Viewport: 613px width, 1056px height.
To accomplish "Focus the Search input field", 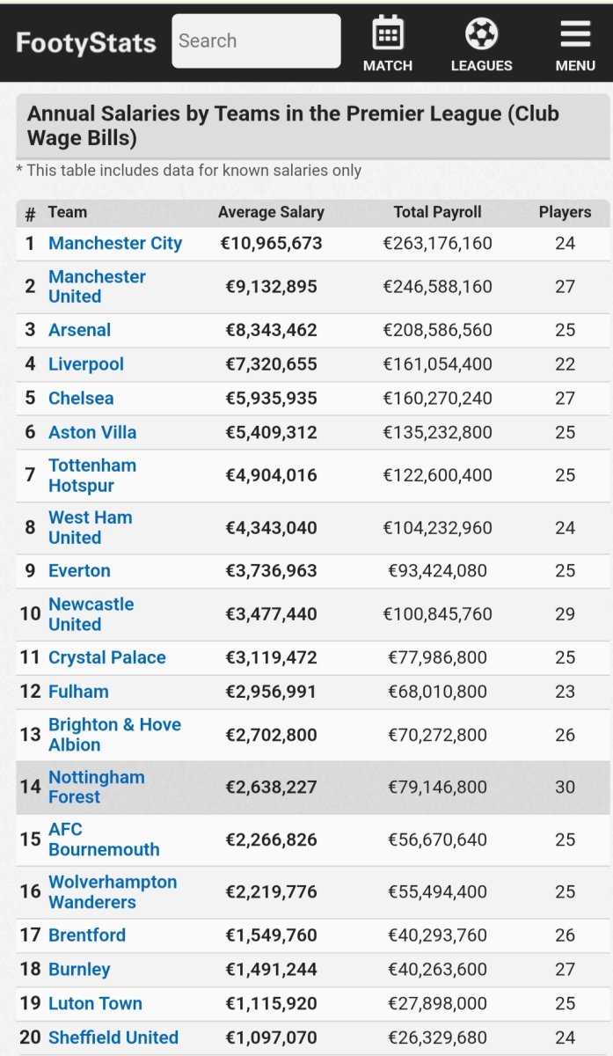I will point(256,40).
